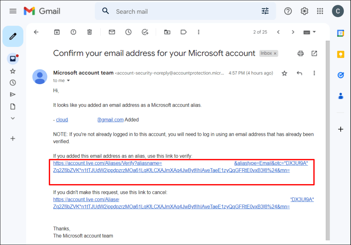Archive this email
This screenshot has height=245, width=351.
coord(57,32)
